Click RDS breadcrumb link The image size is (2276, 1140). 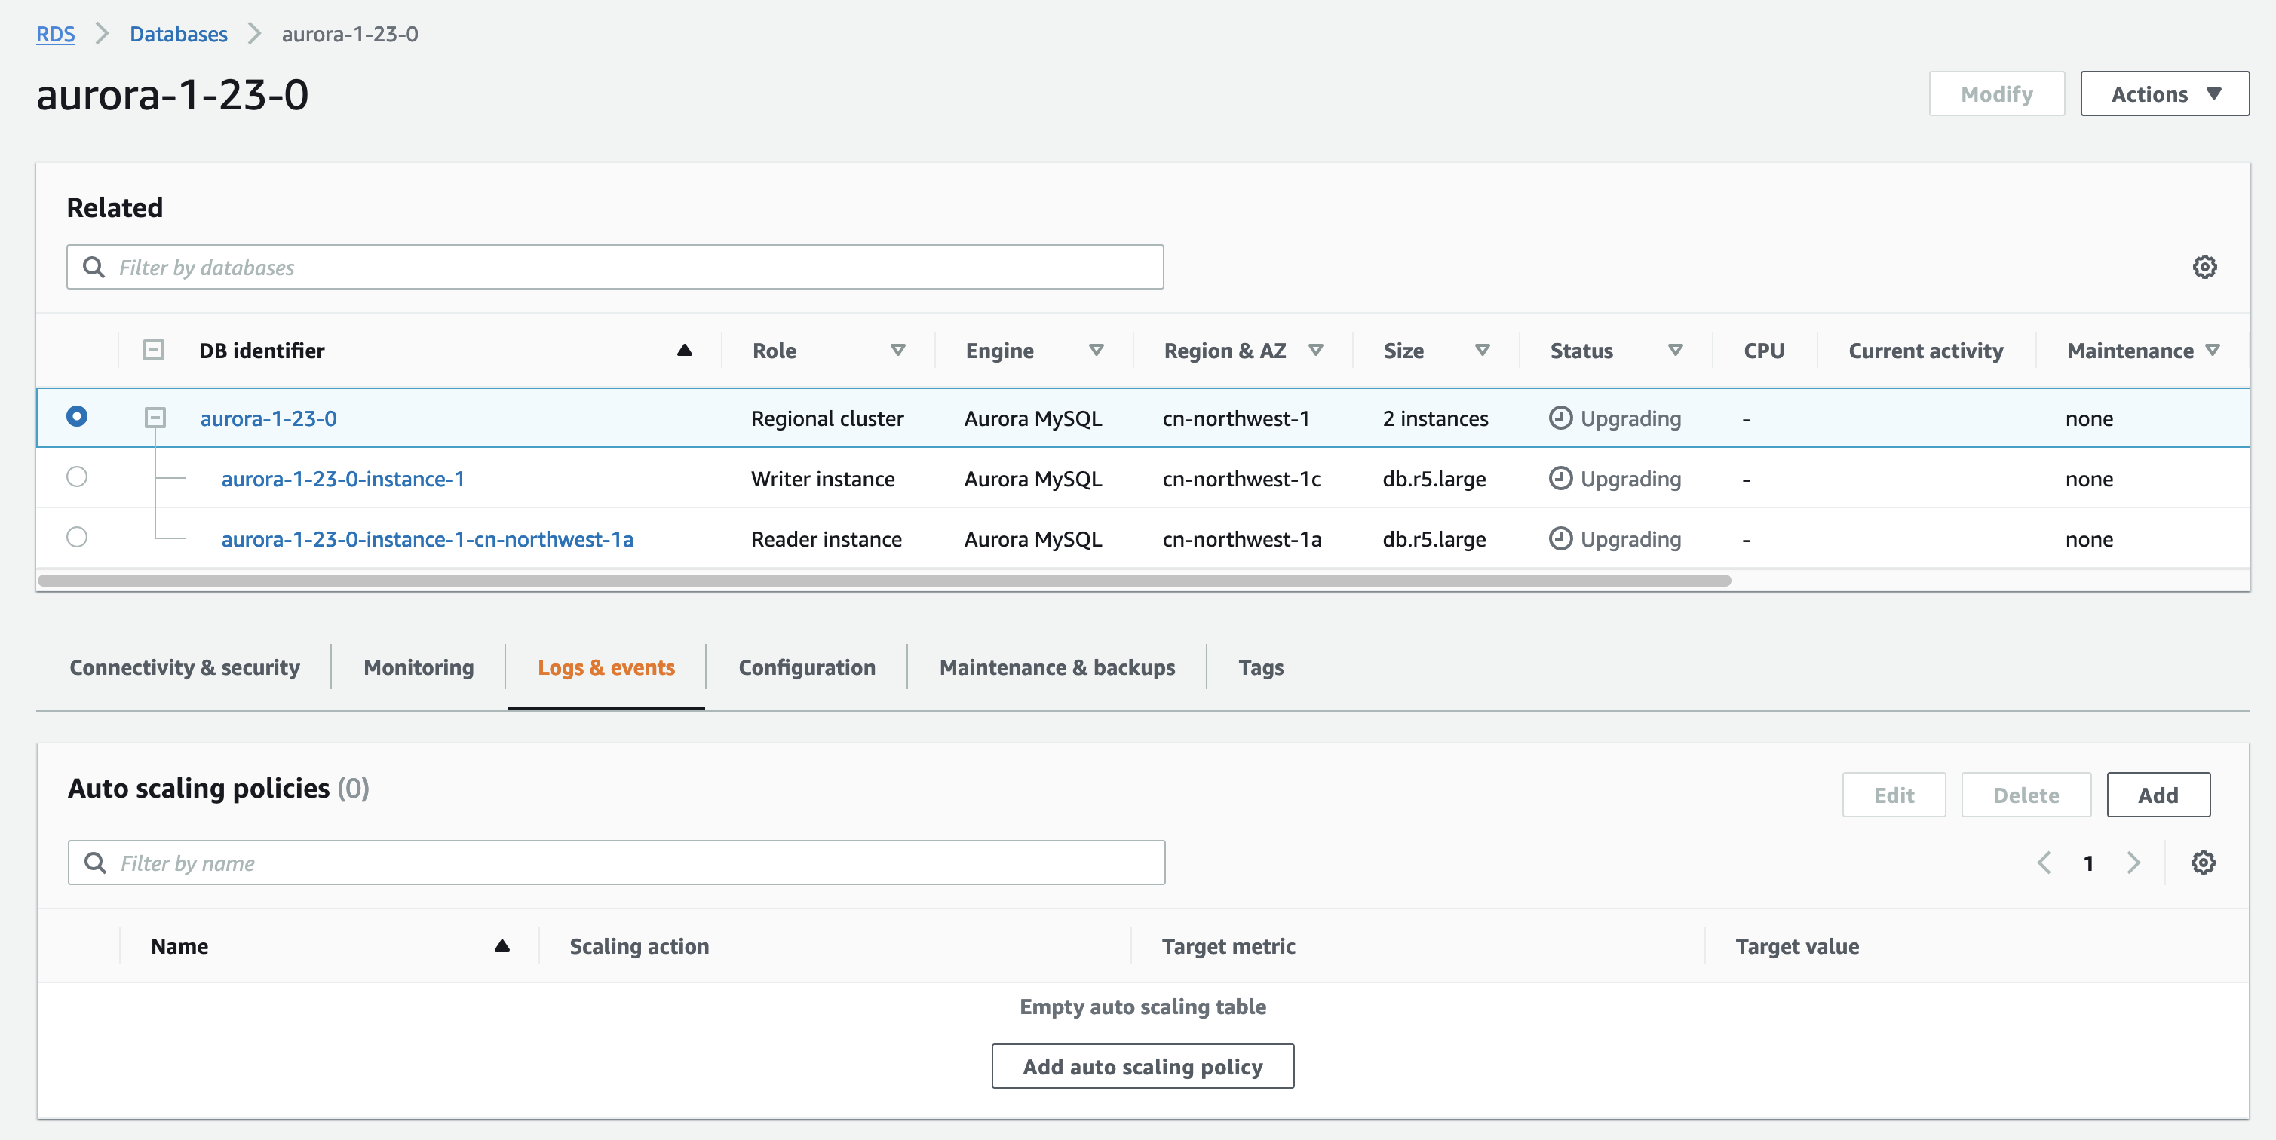pos(56,34)
